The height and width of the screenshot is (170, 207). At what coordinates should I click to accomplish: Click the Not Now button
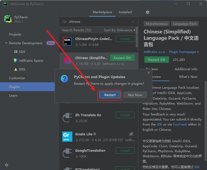click(135, 95)
